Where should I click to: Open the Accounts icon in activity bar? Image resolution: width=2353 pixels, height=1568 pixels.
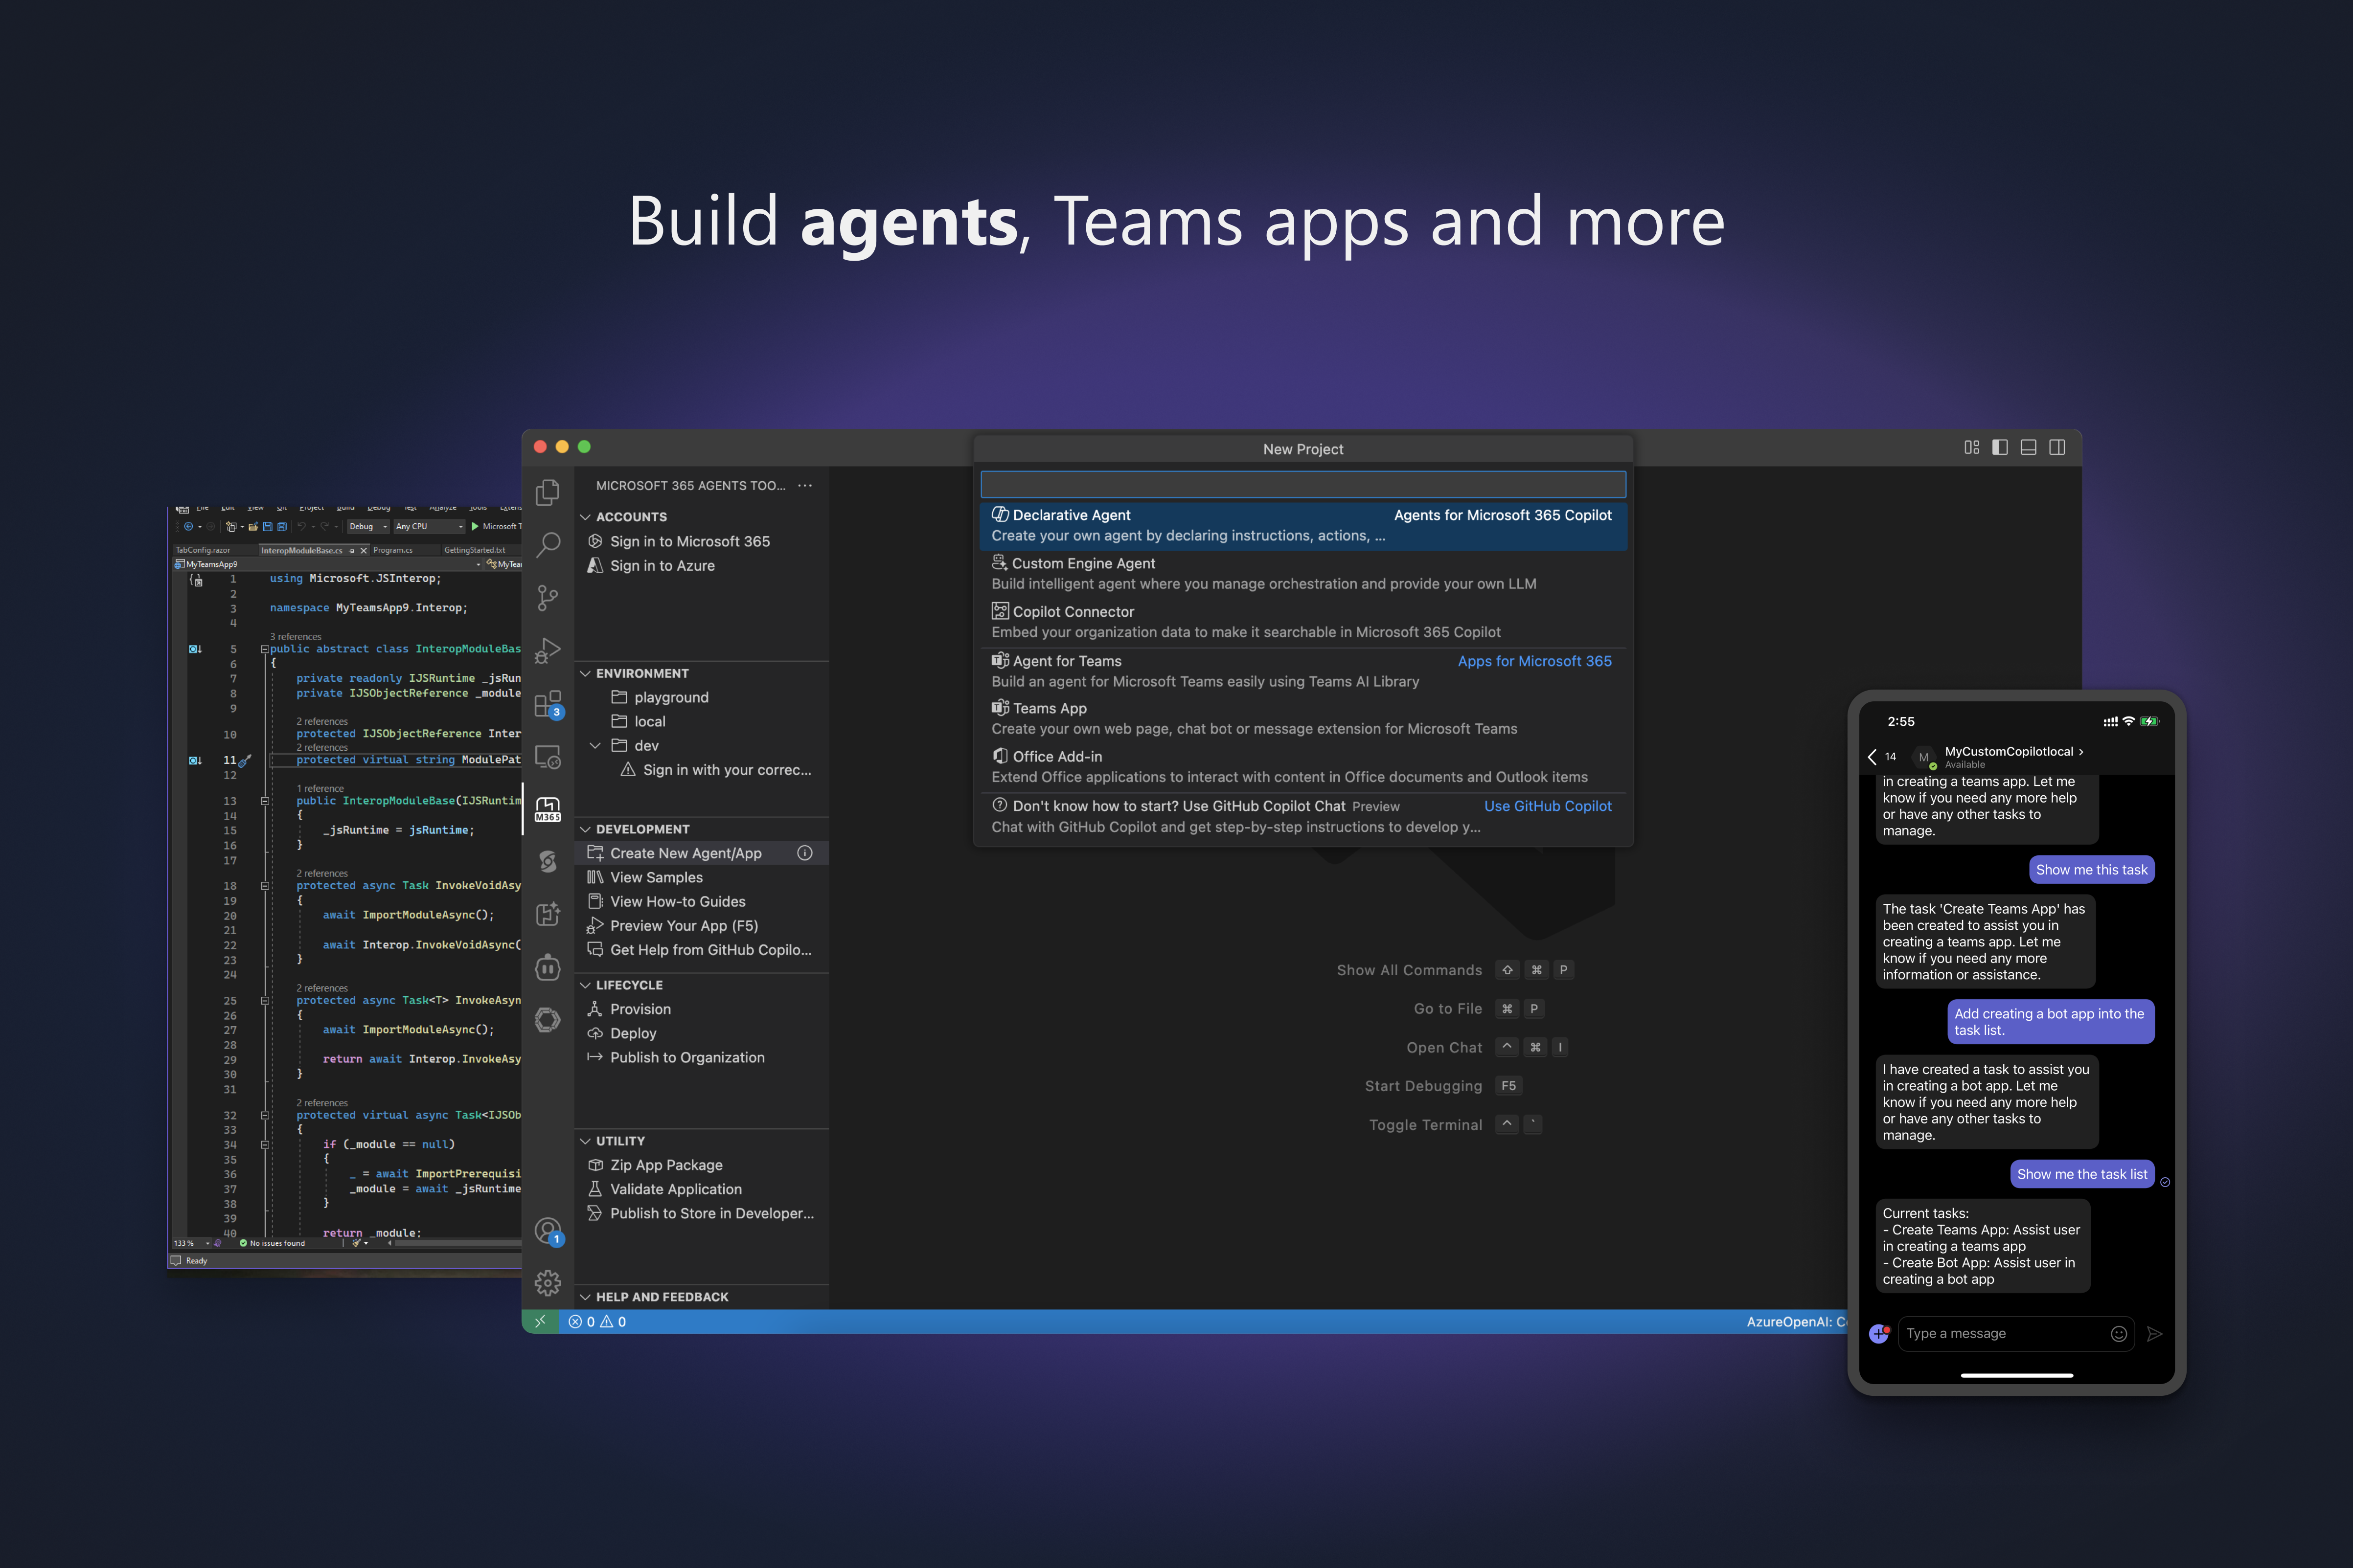point(547,1231)
